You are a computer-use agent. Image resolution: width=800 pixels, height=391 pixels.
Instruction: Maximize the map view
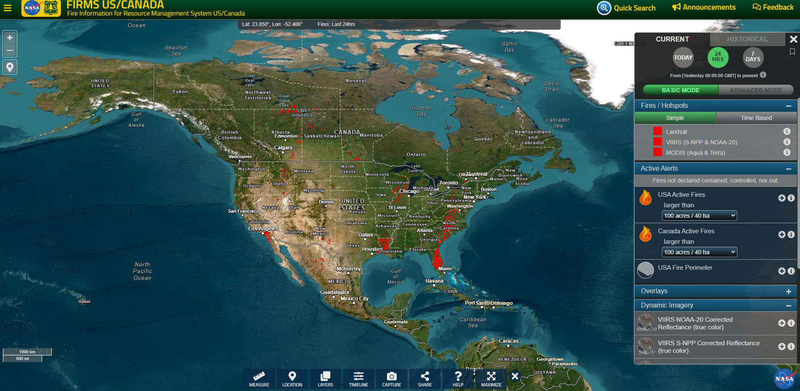point(491,379)
